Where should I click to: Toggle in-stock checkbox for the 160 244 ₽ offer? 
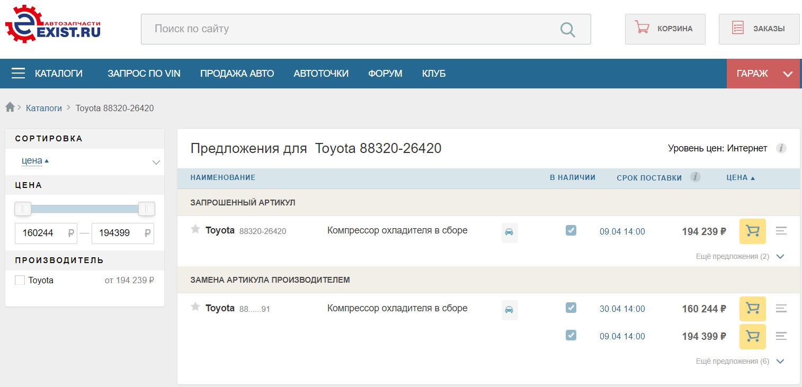point(571,308)
